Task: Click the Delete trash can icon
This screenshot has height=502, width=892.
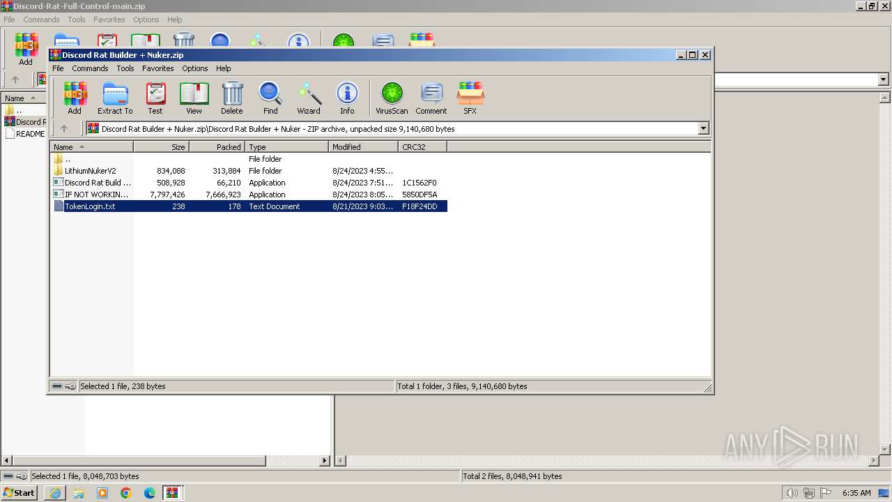Action: point(232,98)
